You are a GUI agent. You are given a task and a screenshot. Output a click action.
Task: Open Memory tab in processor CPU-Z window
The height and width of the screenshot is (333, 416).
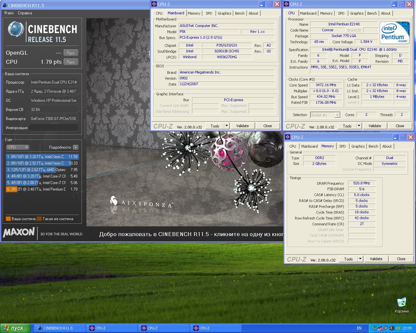(x=326, y=13)
